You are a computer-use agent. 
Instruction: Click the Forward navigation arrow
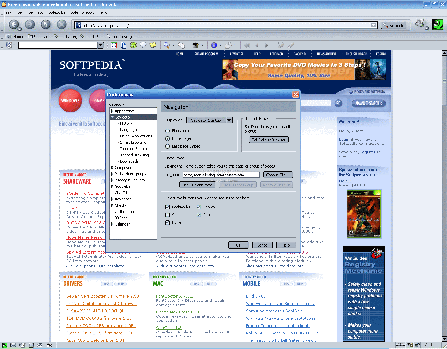(30, 24)
